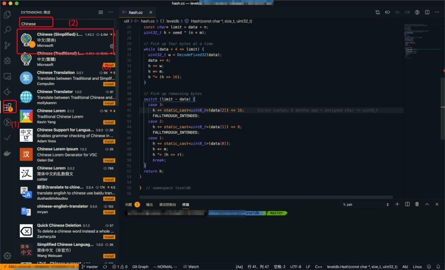Viewport: 445px width, 270px height.
Task: Install the chinese-english-translator extension
Action: (109, 212)
